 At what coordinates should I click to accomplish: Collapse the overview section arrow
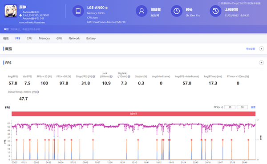click(261, 49)
